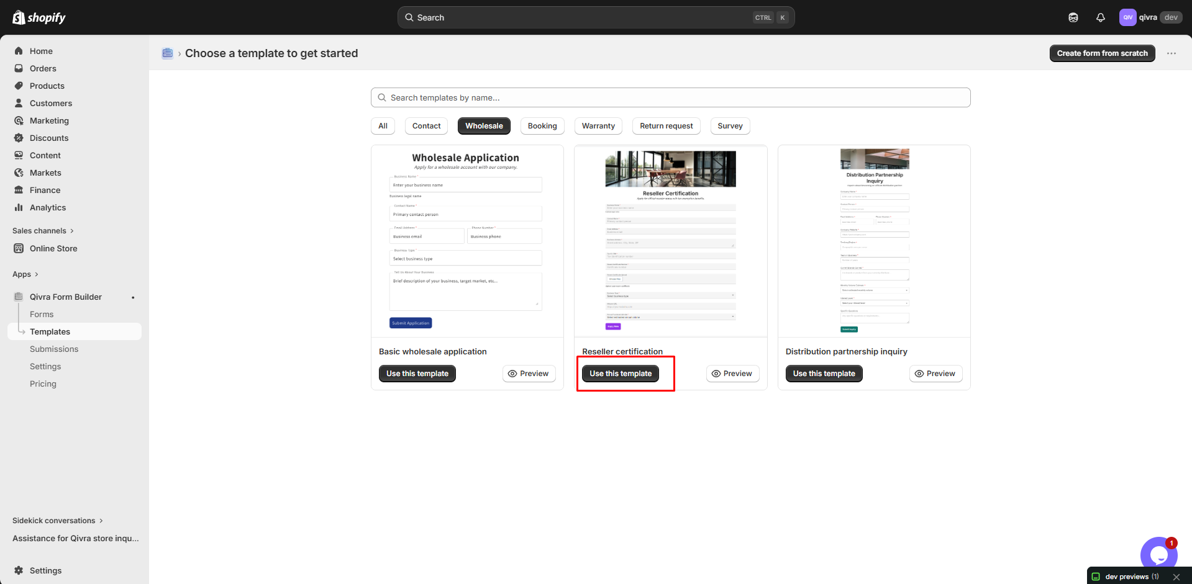Close the dev previews bar

[1176, 577]
